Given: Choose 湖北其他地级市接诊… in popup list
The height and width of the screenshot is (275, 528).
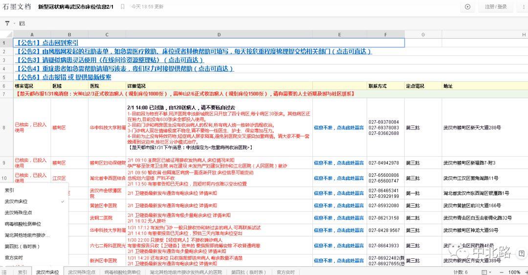Looking at the screenshot, I should pos(34,235).
